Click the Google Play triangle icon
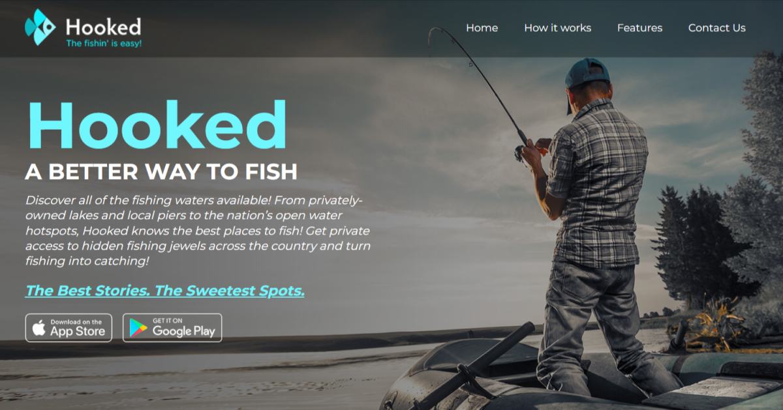Viewport: 783px width, 410px height. tap(138, 328)
